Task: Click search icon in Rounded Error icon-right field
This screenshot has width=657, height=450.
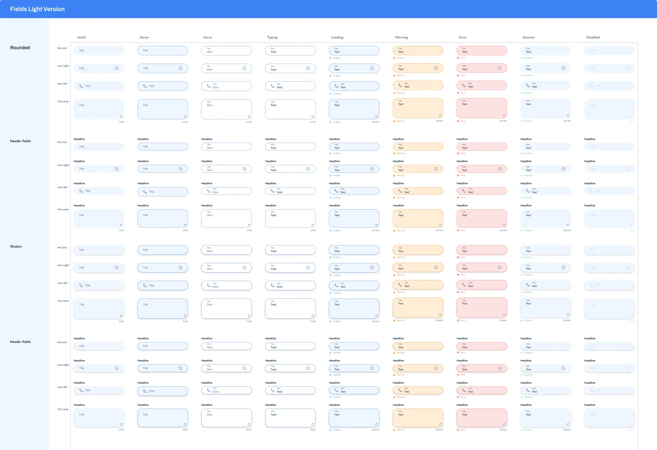Action: click(500, 68)
